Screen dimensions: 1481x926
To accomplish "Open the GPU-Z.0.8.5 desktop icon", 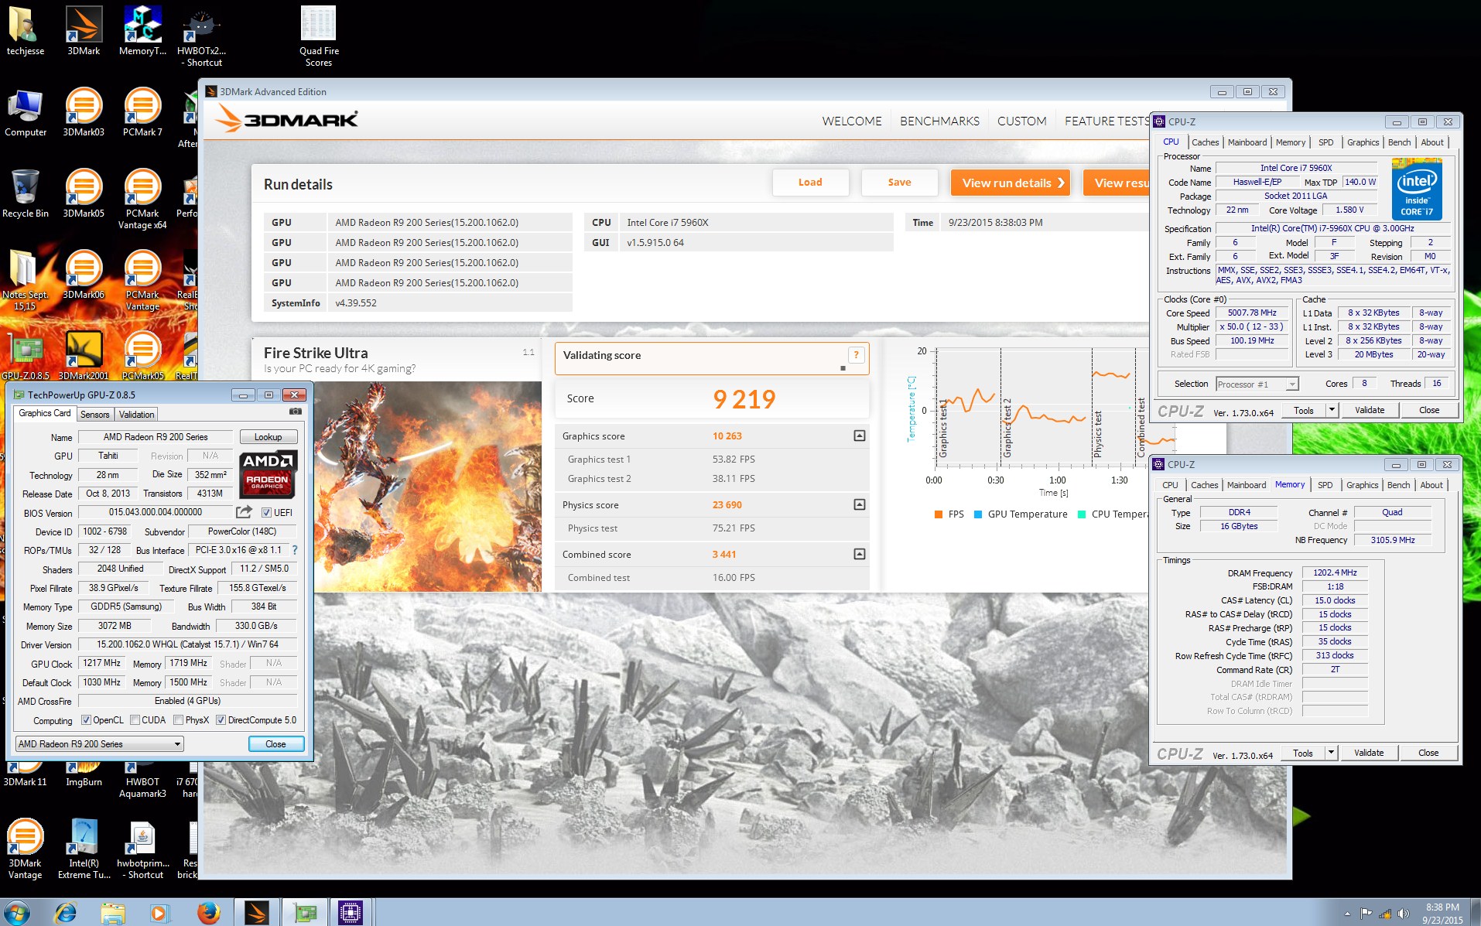I will pyautogui.click(x=26, y=356).
